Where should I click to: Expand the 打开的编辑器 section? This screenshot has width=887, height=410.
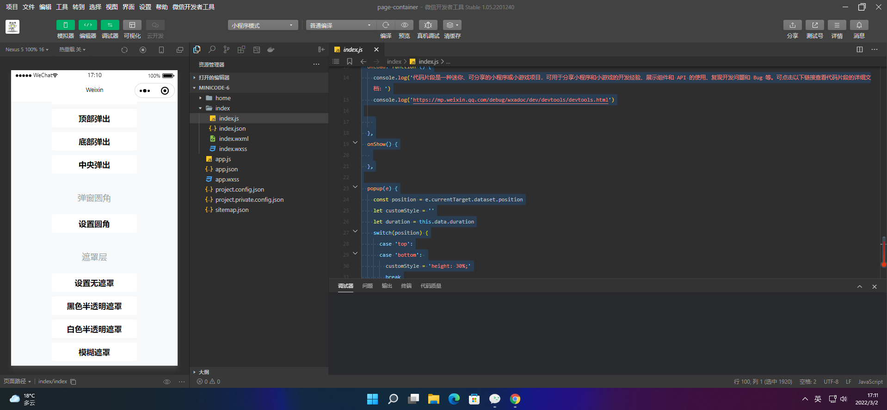pyautogui.click(x=259, y=78)
